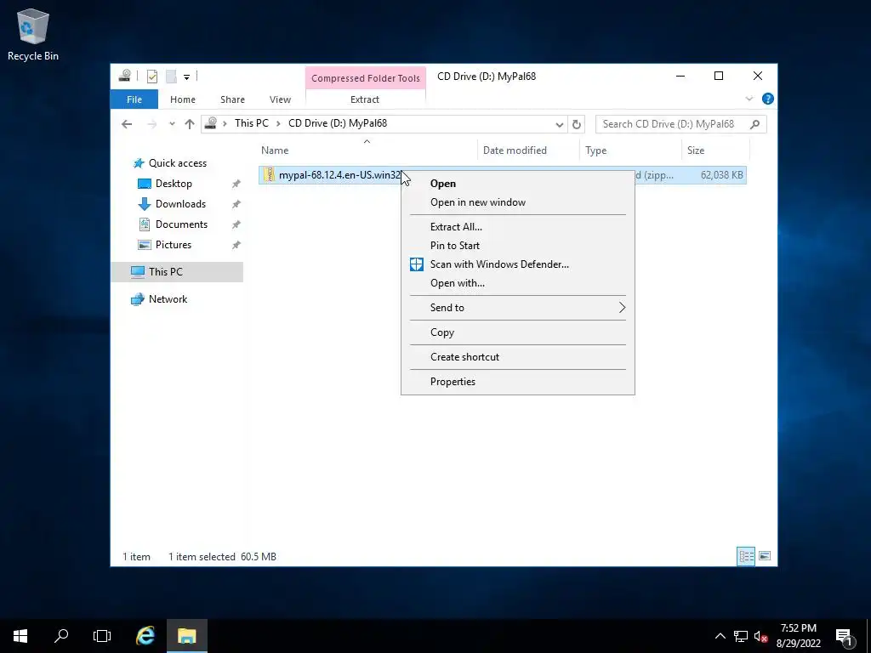Open recent locations dropdown arrow
This screenshot has height=653, width=871.
click(x=172, y=124)
